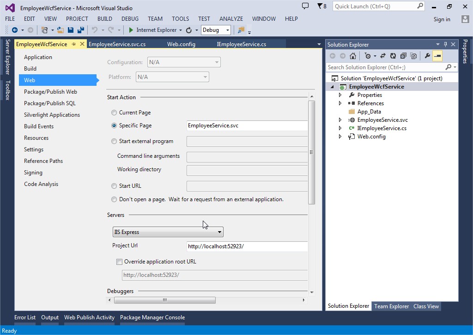Enable Override application root URL
The image size is (473, 335).
coord(119,261)
